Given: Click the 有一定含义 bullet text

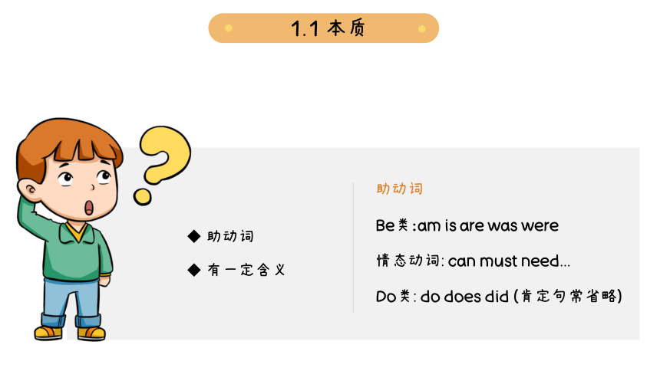Looking at the screenshot, I should [246, 270].
